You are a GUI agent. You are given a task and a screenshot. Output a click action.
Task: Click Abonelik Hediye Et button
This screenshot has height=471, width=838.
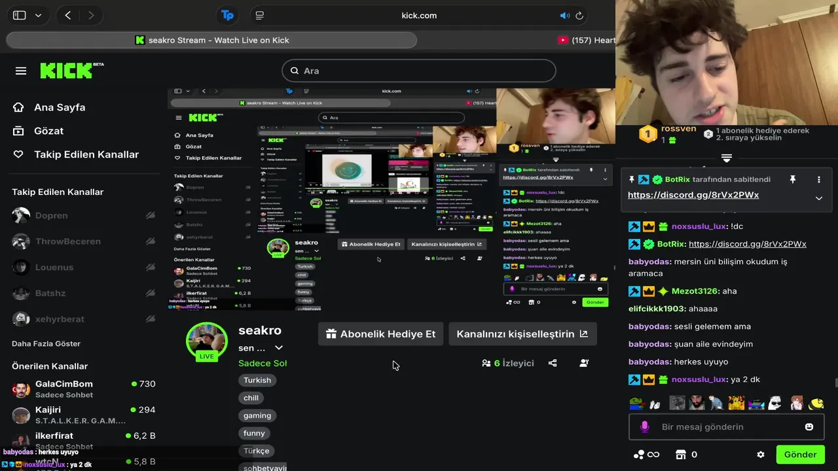click(x=381, y=334)
